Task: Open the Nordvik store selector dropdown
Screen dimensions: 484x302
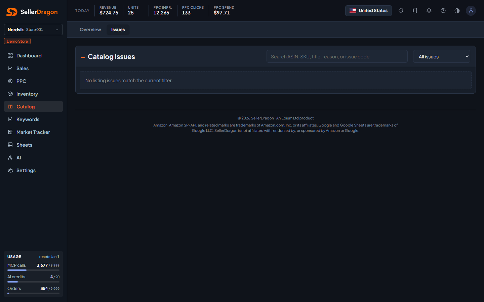Action: (33, 30)
